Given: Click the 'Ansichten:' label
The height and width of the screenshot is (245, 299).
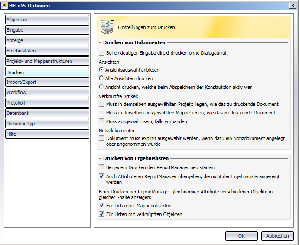Looking at the screenshot, I should (110, 62).
